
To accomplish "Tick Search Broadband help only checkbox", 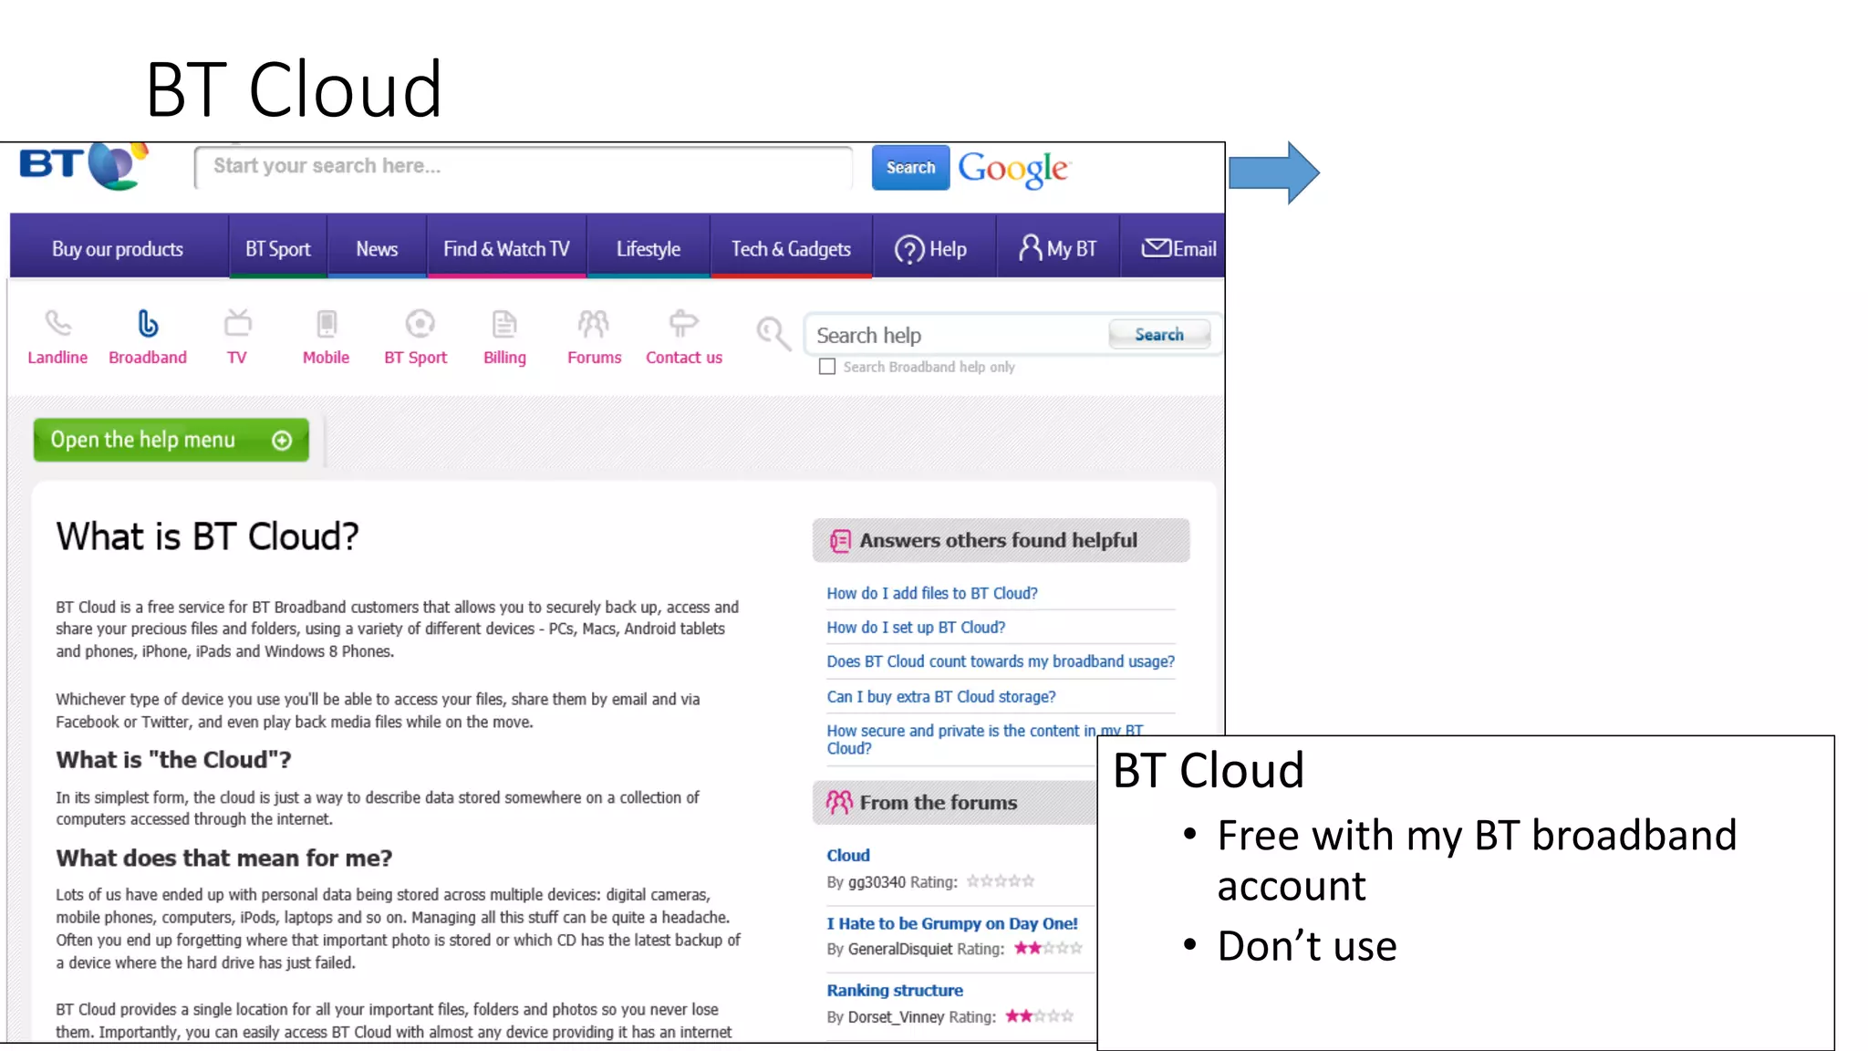I will tap(827, 367).
